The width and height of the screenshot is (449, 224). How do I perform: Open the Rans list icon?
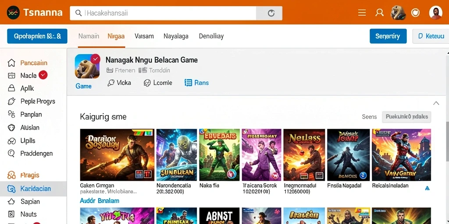188,83
